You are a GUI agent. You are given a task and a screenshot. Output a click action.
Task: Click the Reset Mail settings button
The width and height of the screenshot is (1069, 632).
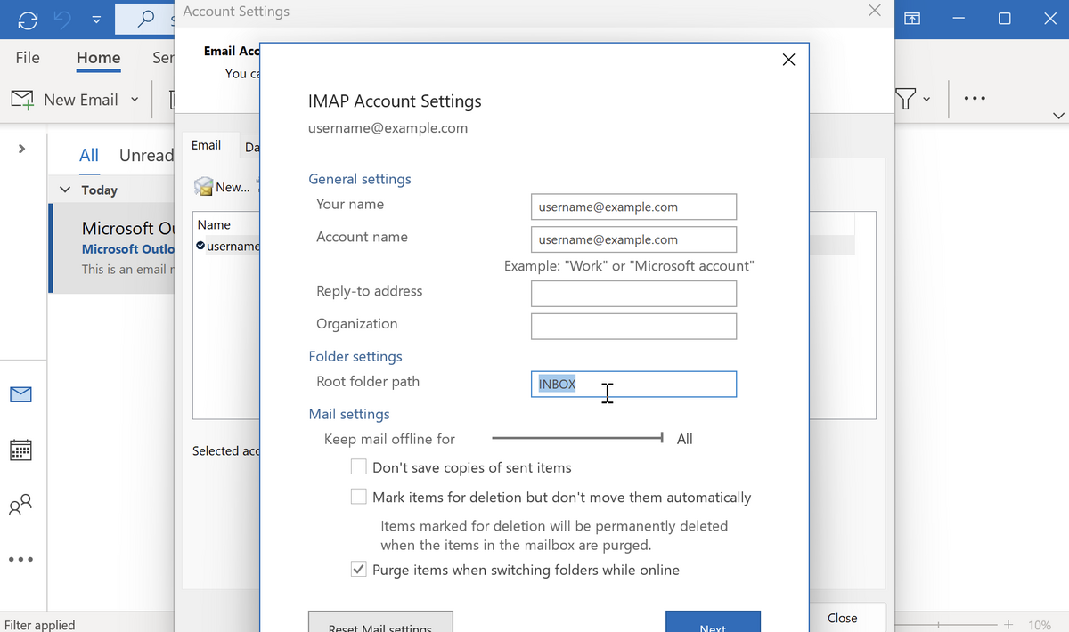(x=380, y=621)
